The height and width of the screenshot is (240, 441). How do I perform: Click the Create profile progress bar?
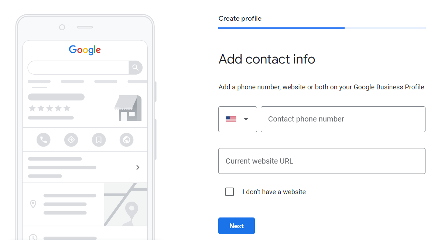[x=322, y=28]
